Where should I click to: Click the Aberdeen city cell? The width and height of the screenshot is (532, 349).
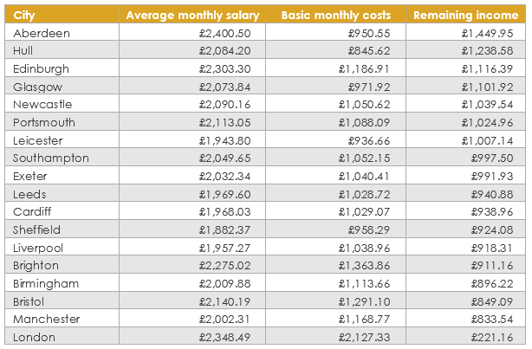click(42, 33)
